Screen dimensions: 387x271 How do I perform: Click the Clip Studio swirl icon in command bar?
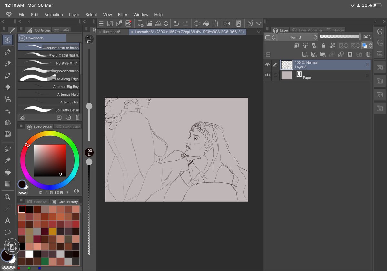point(128,24)
